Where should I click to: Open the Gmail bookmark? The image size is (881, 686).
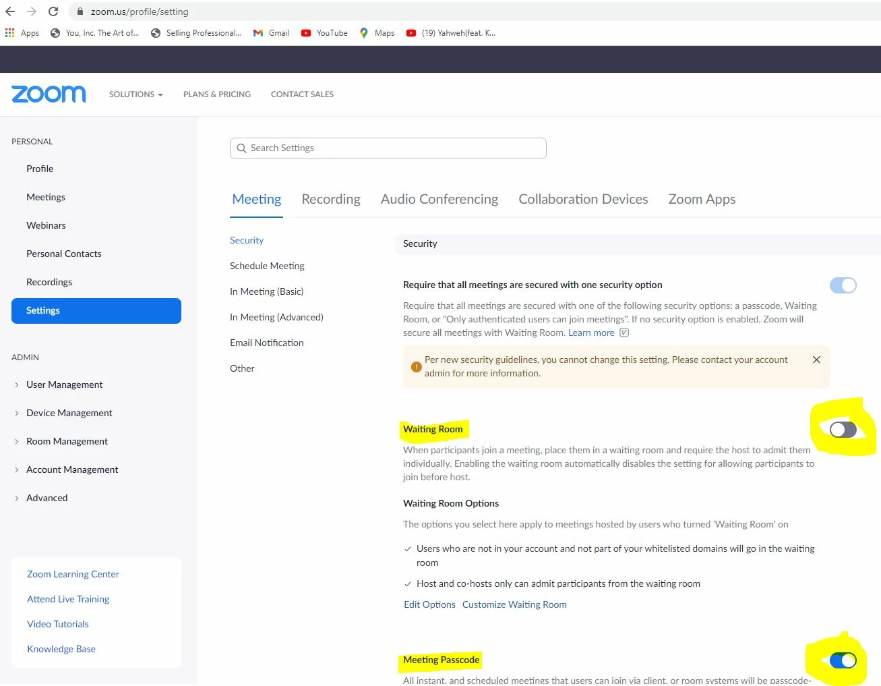pyautogui.click(x=271, y=32)
